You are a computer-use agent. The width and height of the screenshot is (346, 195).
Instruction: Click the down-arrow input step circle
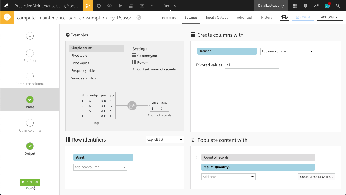(x=30, y=36)
